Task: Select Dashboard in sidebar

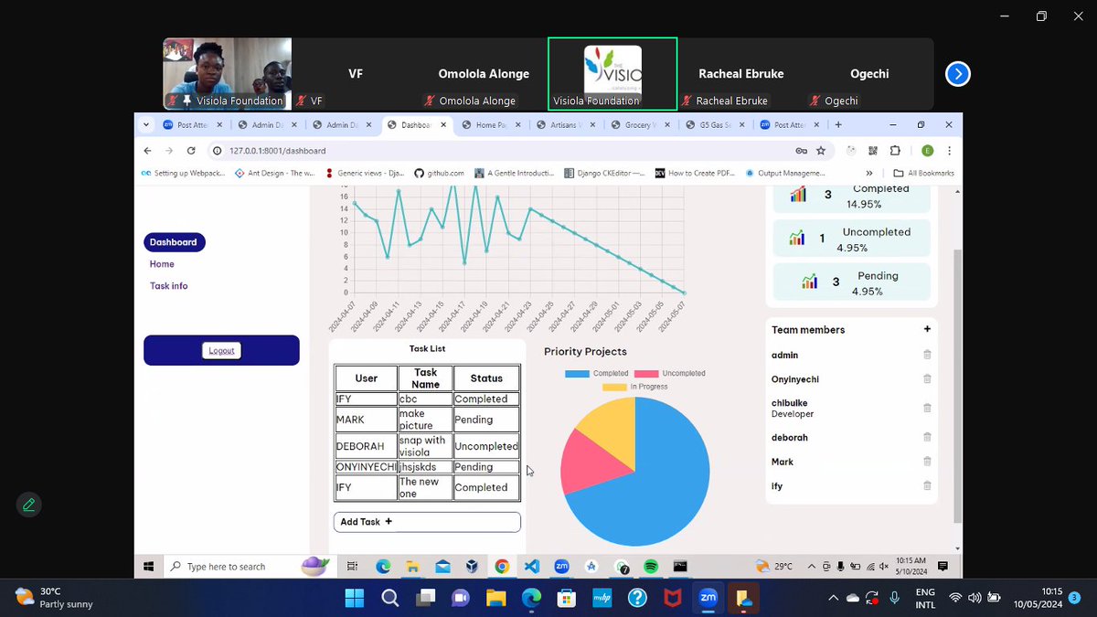Action: 174,242
